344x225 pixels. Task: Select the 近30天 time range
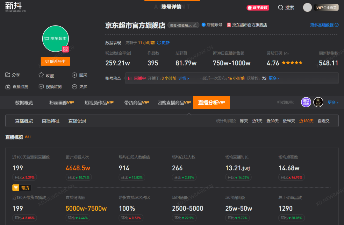272,121
